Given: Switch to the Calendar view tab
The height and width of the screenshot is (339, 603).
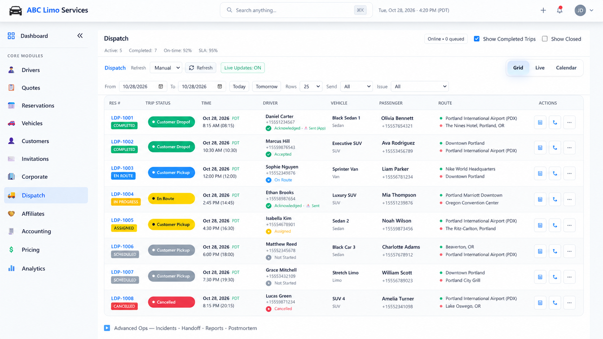Looking at the screenshot, I should (566, 68).
